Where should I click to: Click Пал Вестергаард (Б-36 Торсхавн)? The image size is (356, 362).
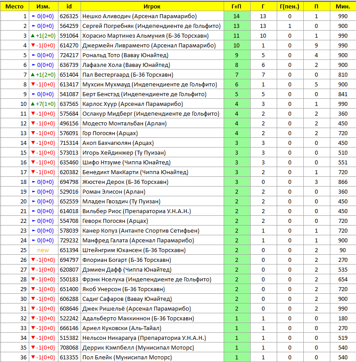[128, 74]
